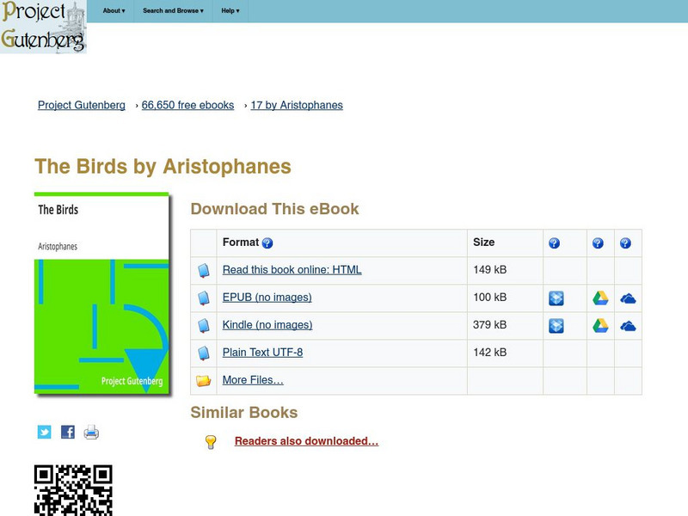Share this book on Twitter
The width and height of the screenshot is (688, 516).
tap(45, 433)
